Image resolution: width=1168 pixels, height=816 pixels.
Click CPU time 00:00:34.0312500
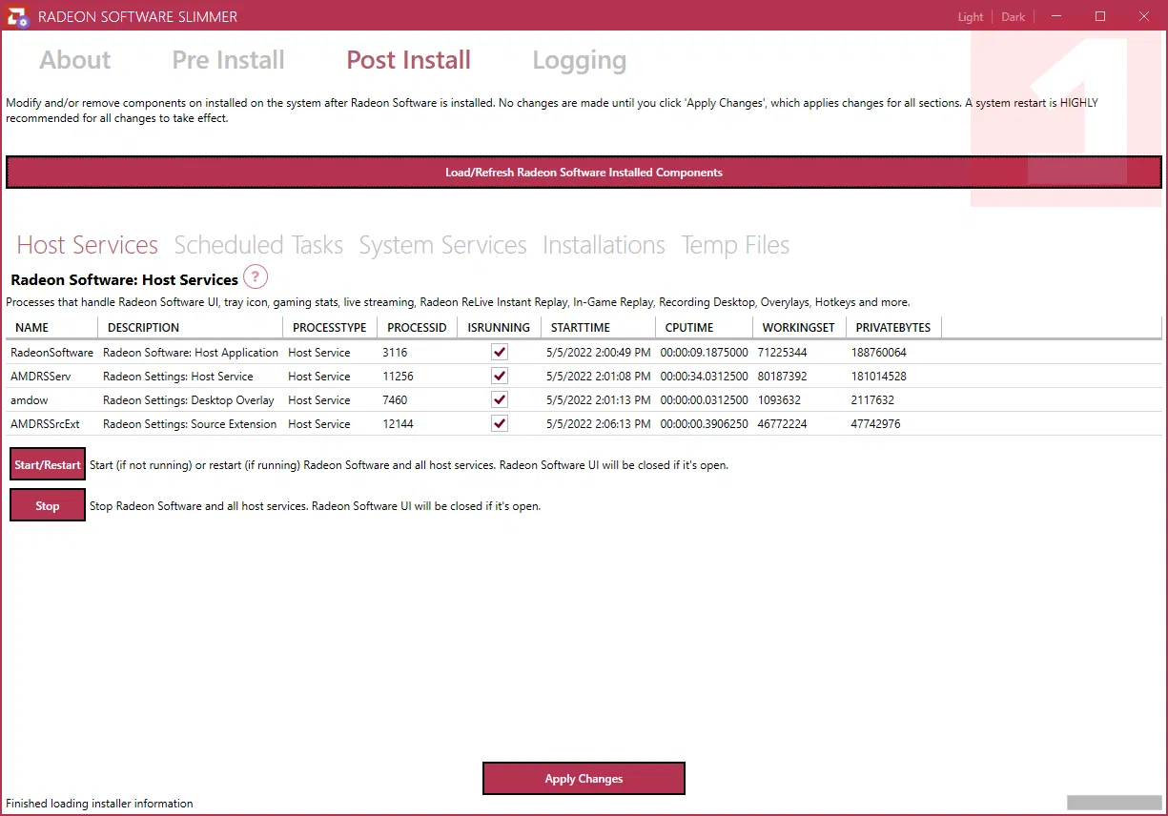[x=705, y=377]
